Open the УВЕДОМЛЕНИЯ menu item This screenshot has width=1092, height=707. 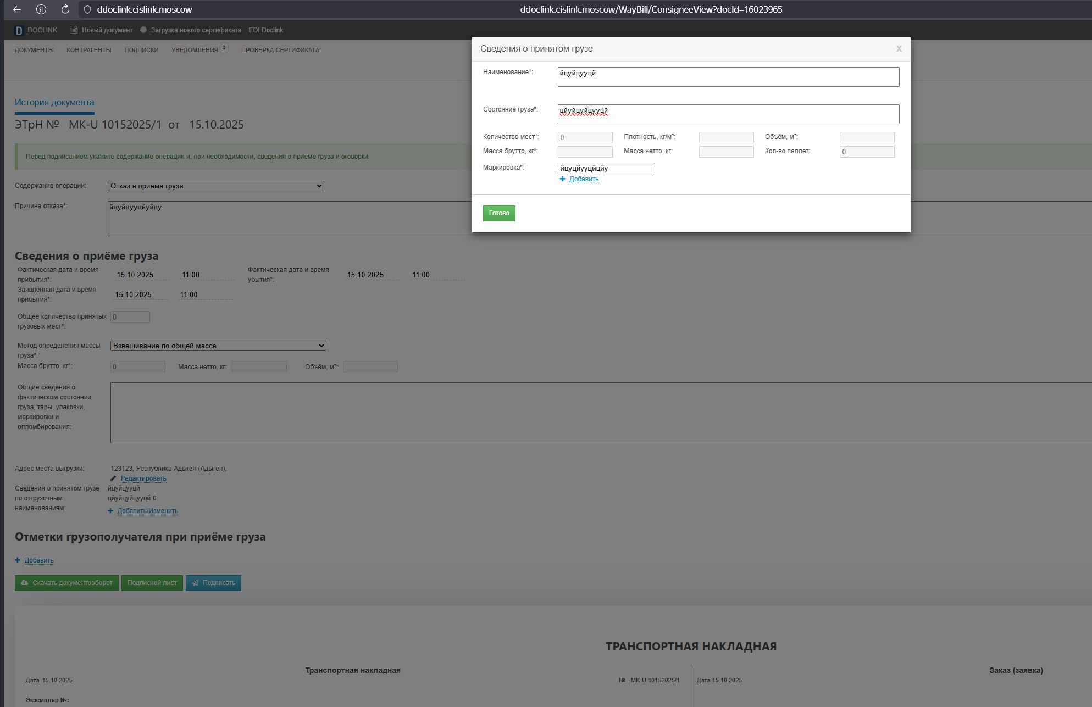pos(195,50)
